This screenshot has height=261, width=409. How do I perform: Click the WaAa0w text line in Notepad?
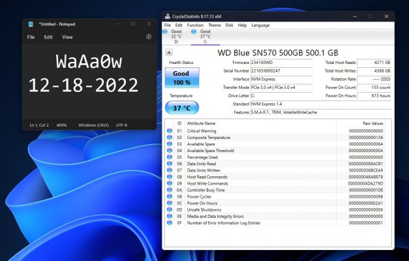click(89, 62)
